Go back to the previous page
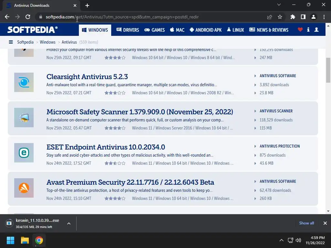331x248 pixels. point(7,17)
